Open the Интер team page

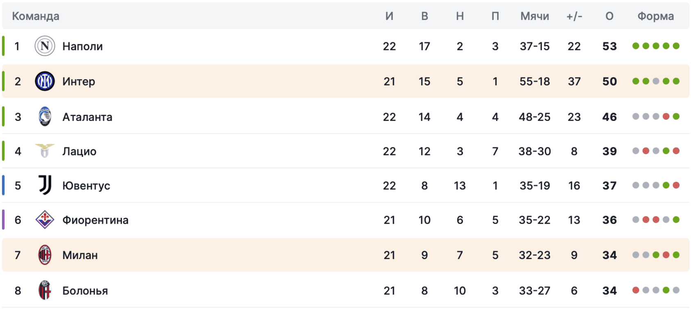coord(79,81)
